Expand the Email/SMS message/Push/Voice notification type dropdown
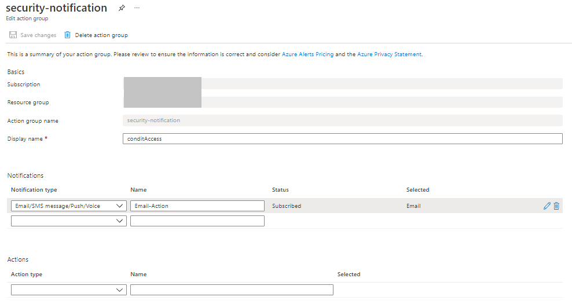This screenshot has height=304, width=572. click(68, 206)
